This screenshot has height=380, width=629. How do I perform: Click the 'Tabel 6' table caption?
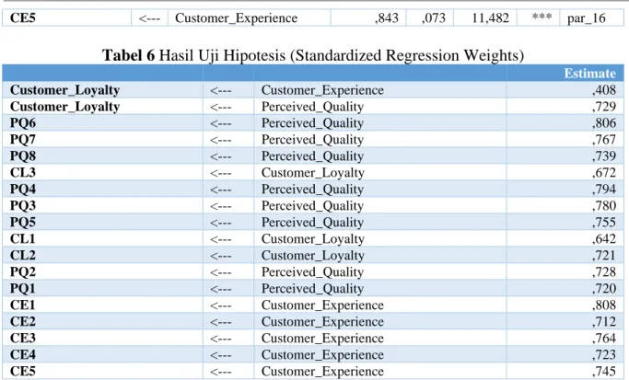[x=313, y=55]
